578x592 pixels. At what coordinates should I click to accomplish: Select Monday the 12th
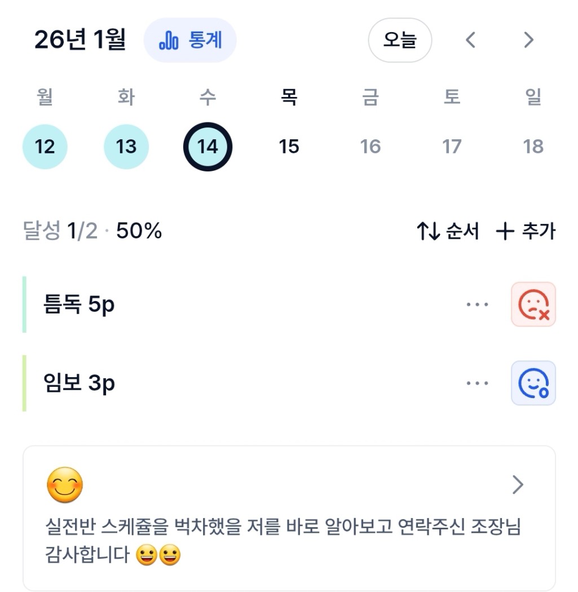click(x=45, y=147)
